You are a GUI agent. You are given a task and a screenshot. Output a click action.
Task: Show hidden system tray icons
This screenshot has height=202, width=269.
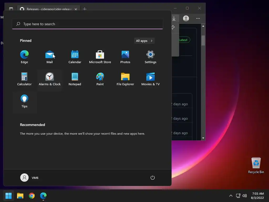(231, 196)
